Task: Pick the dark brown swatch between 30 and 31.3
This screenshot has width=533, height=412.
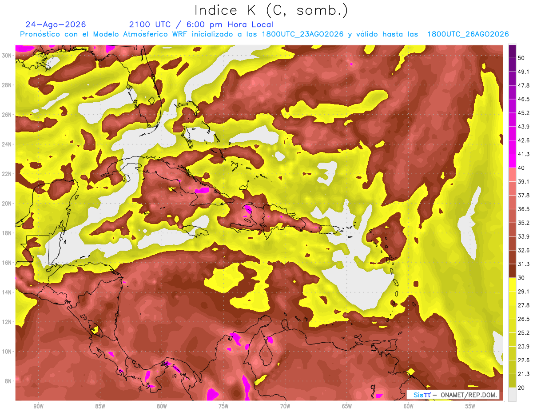Action: 512,271
